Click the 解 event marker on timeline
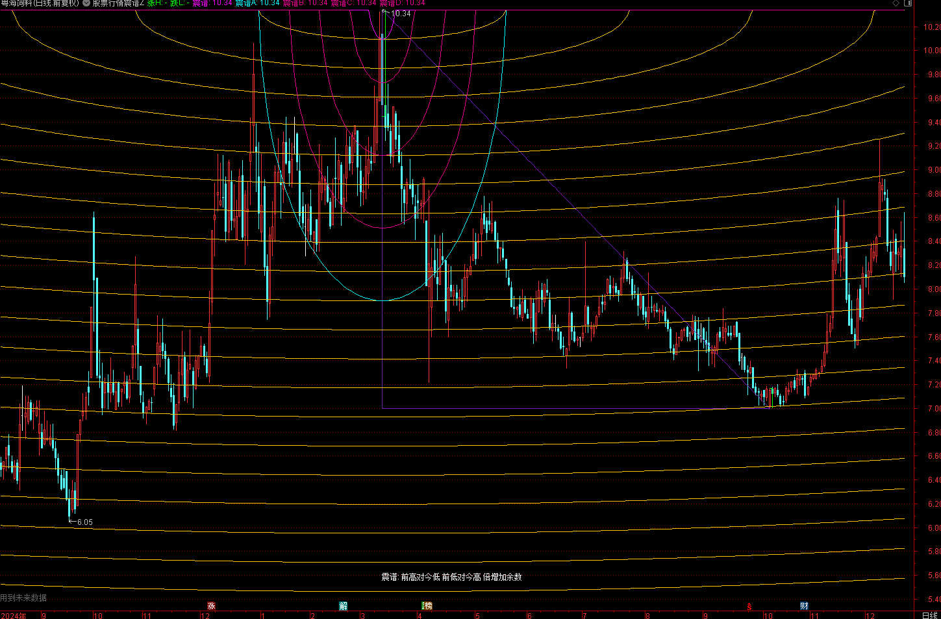The width and height of the screenshot is (941, 619). (x=344, y=606)
